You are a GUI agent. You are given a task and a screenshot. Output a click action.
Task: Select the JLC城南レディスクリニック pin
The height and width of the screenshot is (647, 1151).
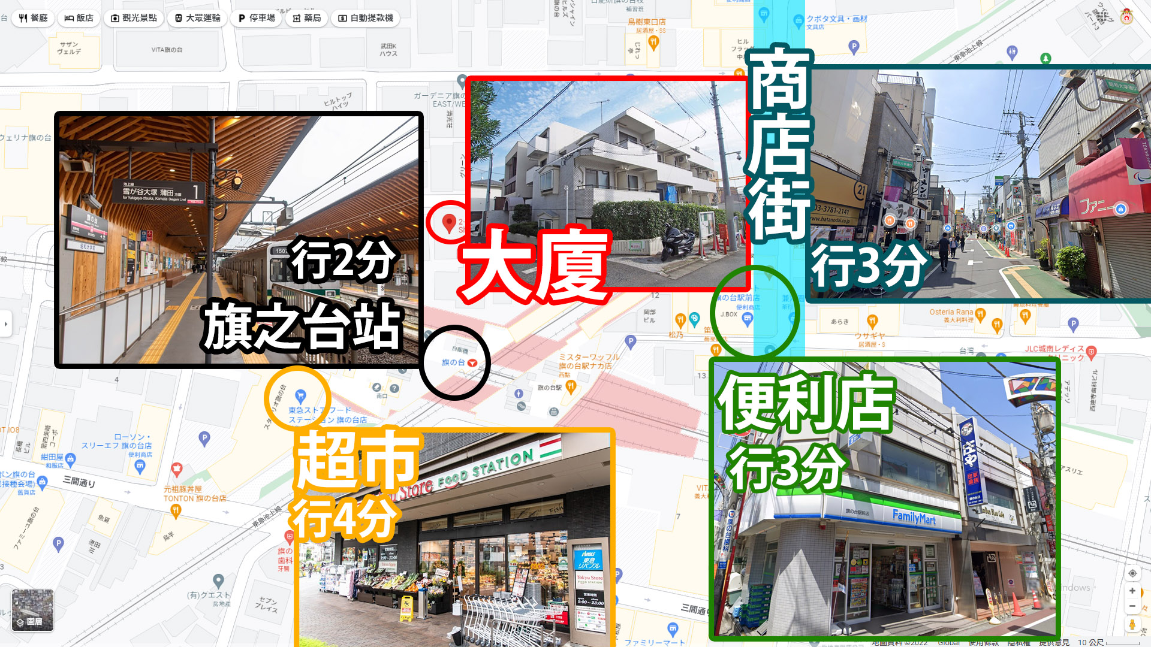[1091, 352]
